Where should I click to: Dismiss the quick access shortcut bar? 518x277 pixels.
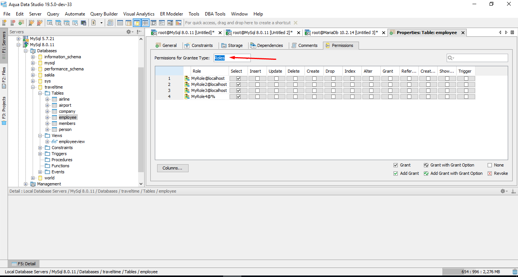point(296,23)
